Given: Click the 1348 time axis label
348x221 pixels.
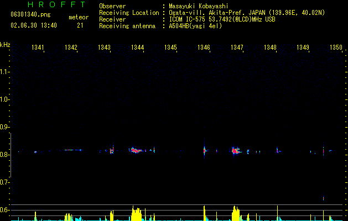Looking at the screenshot, I should coord(270,48).
